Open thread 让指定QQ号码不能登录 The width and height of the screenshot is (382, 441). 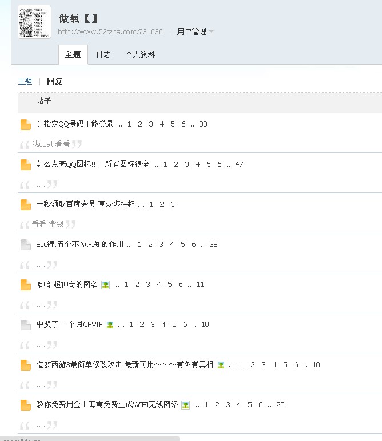75,124
